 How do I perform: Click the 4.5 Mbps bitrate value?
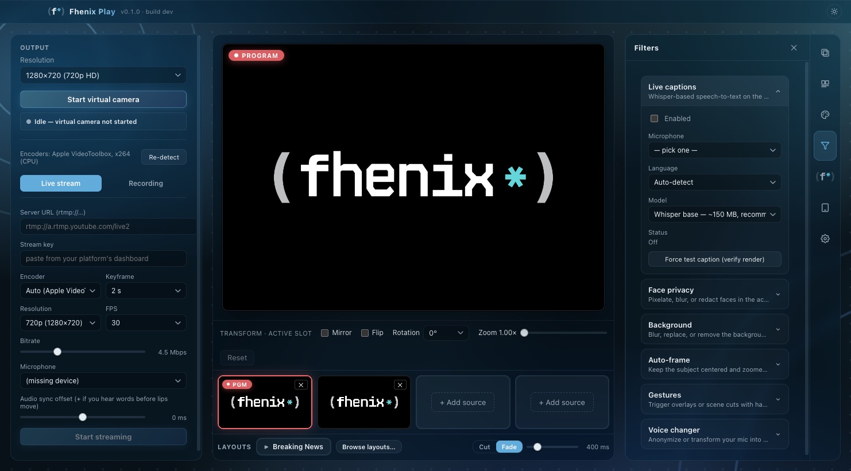(x=172, y=352)
